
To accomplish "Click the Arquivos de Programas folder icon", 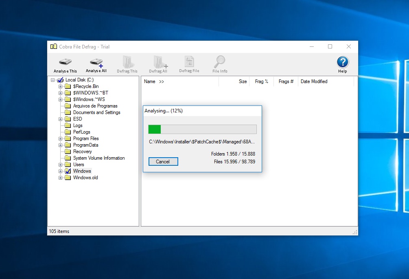I will [x=68, y=106].
